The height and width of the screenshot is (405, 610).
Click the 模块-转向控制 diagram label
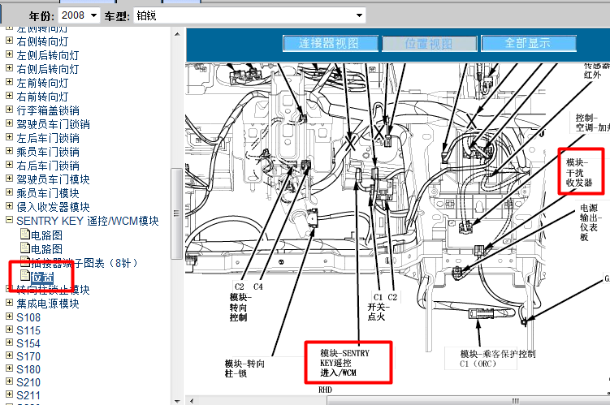pyautogui.click(x=240, y=307)
